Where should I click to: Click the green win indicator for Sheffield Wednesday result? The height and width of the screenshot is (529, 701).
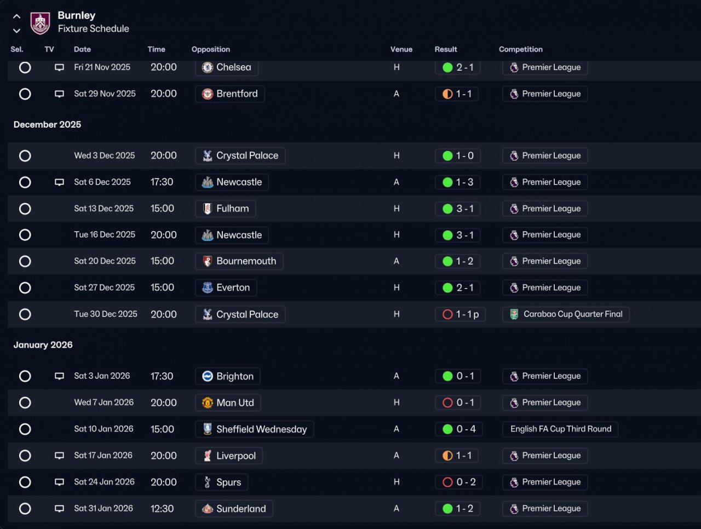click(x=447, y=429)
